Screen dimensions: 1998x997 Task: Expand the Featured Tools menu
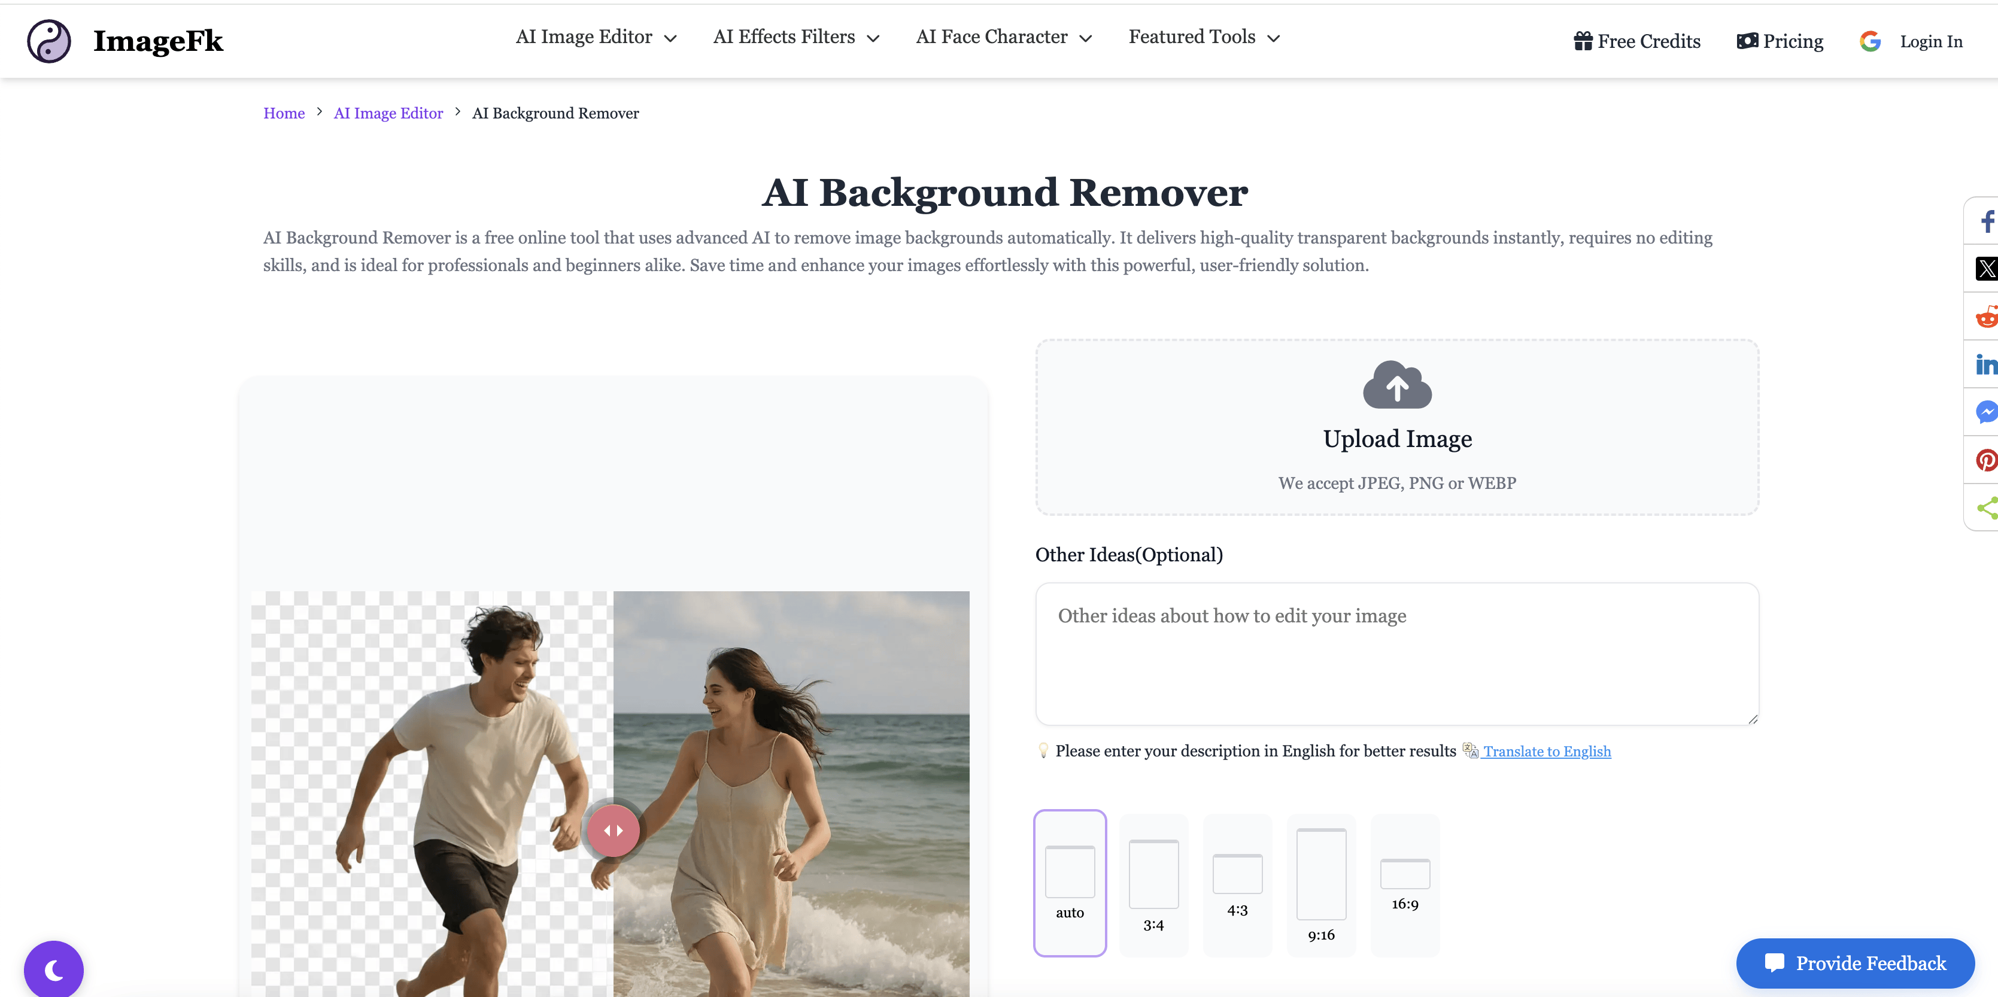1203,37
